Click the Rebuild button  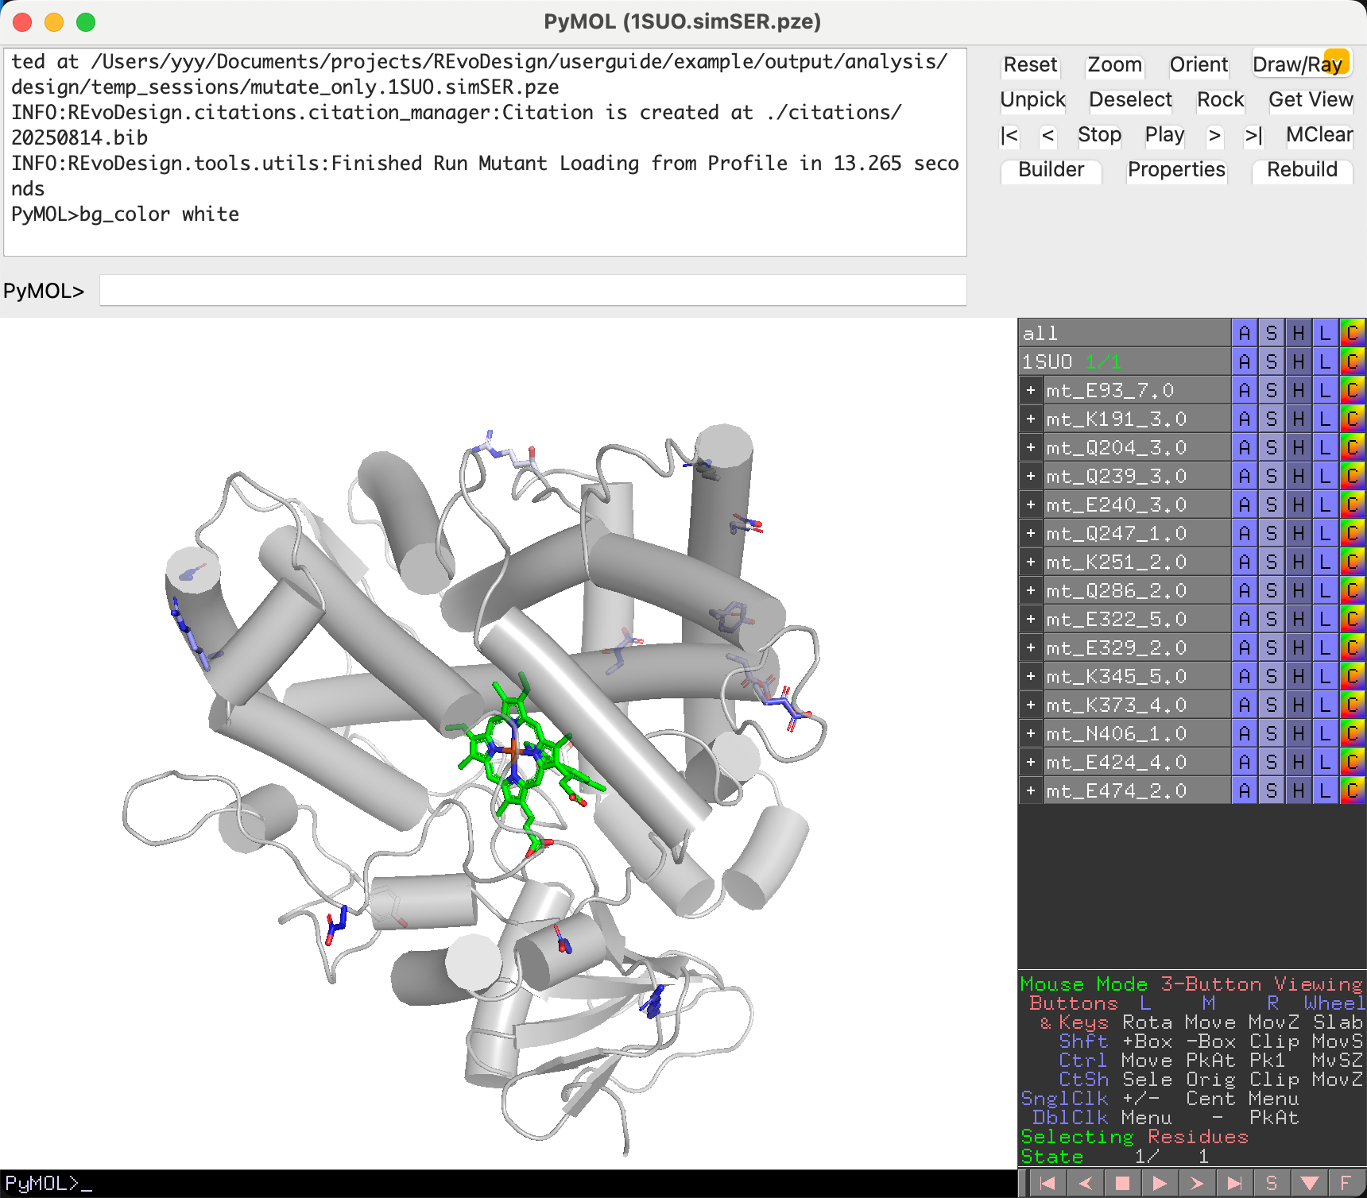pyautogui.click(x=1302, y=170)
